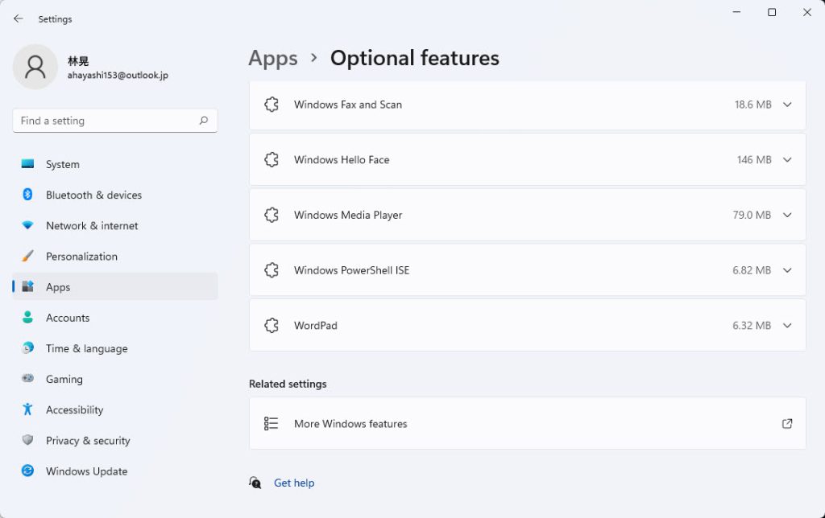Click the WordPad label text

click(316, 325)
